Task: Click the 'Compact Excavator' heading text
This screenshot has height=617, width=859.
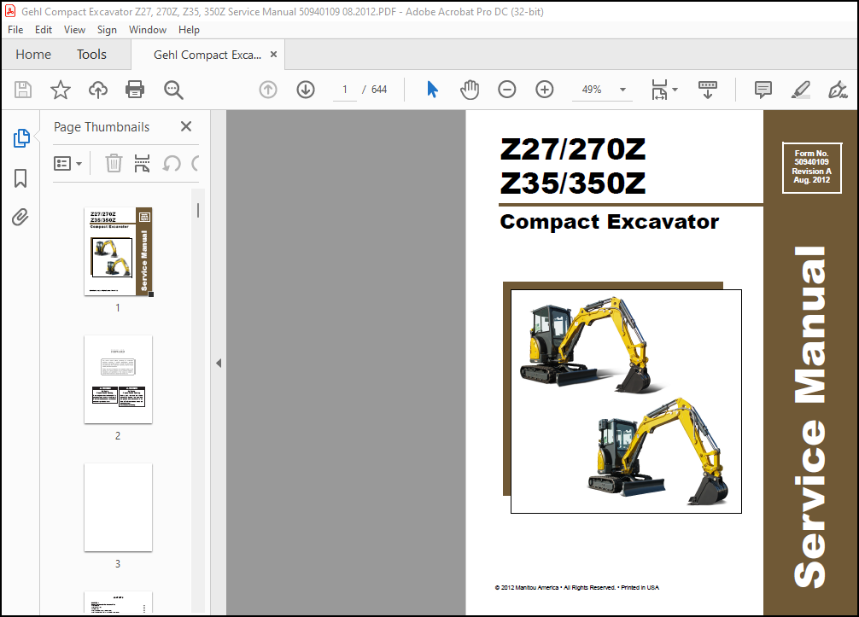Action: tap(609, 222)
